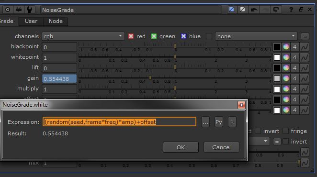Image resolution: width=317 pixels, height=177 pixels.
Task: Open the whitepoint color wheel picker
Action: [x=286, y=57]
